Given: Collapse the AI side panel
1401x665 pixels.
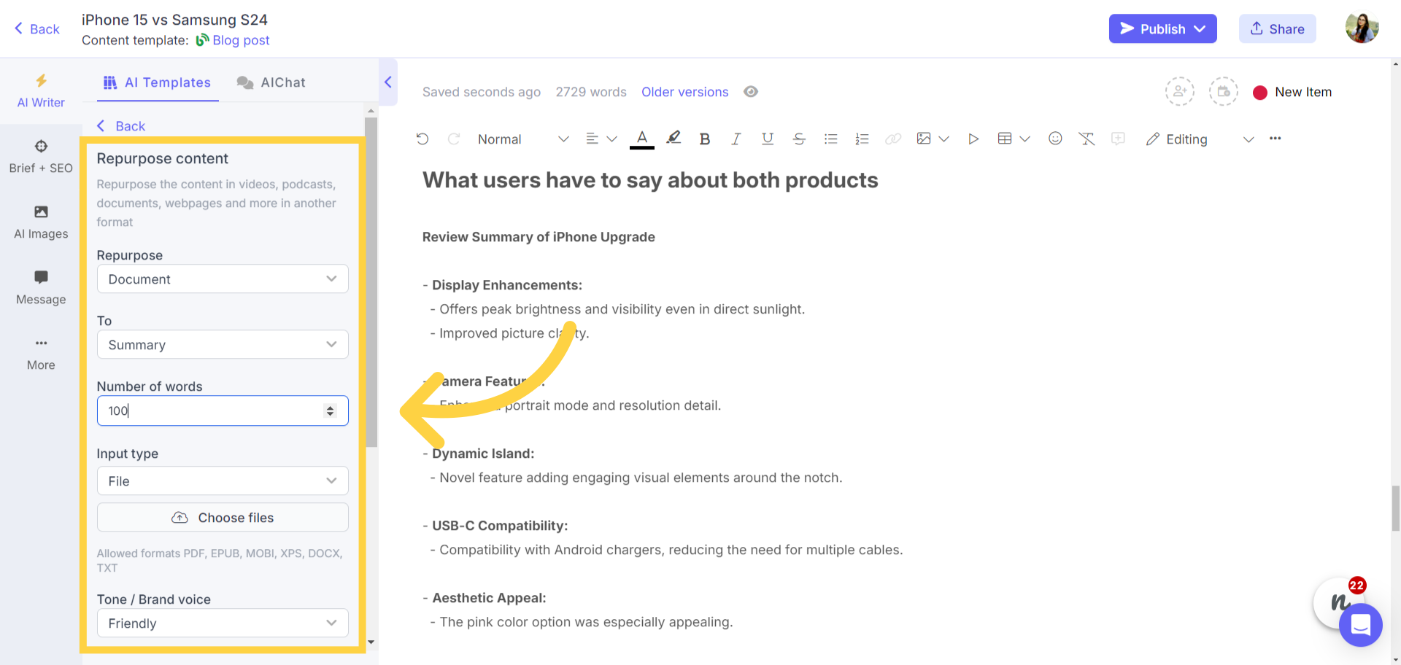Looking at the screenshot, I should click(x=388, y=82).
